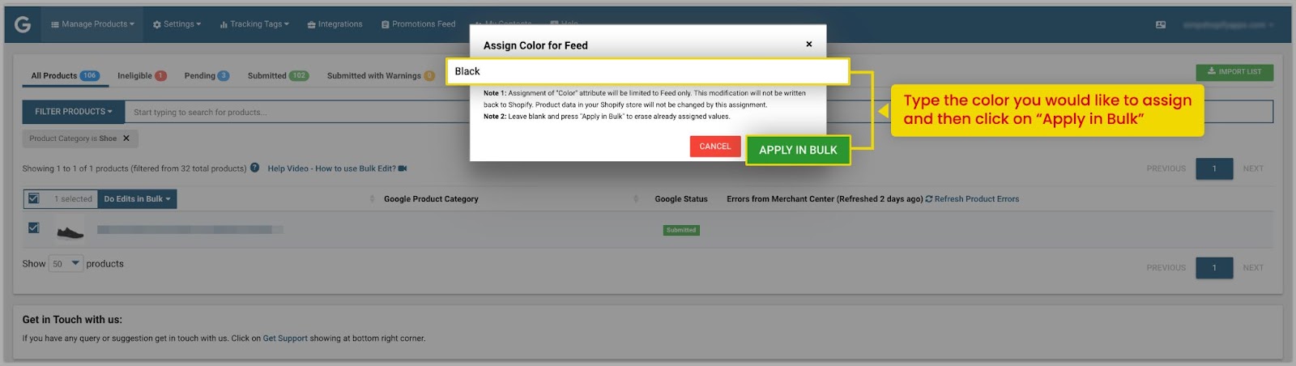Click the red Cancel button

pyautogui.click(x=714, y=147)
